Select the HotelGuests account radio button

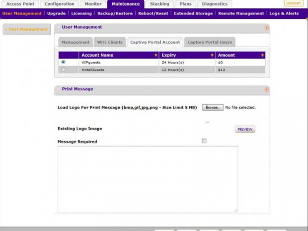(x=63, y=70)
